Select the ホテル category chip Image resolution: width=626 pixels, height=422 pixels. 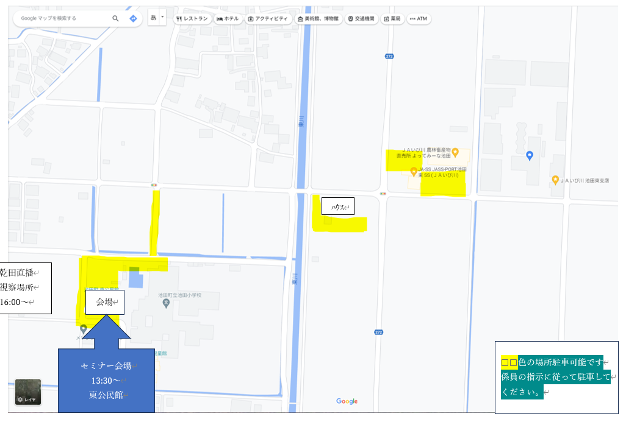click(x=228, y=19)
